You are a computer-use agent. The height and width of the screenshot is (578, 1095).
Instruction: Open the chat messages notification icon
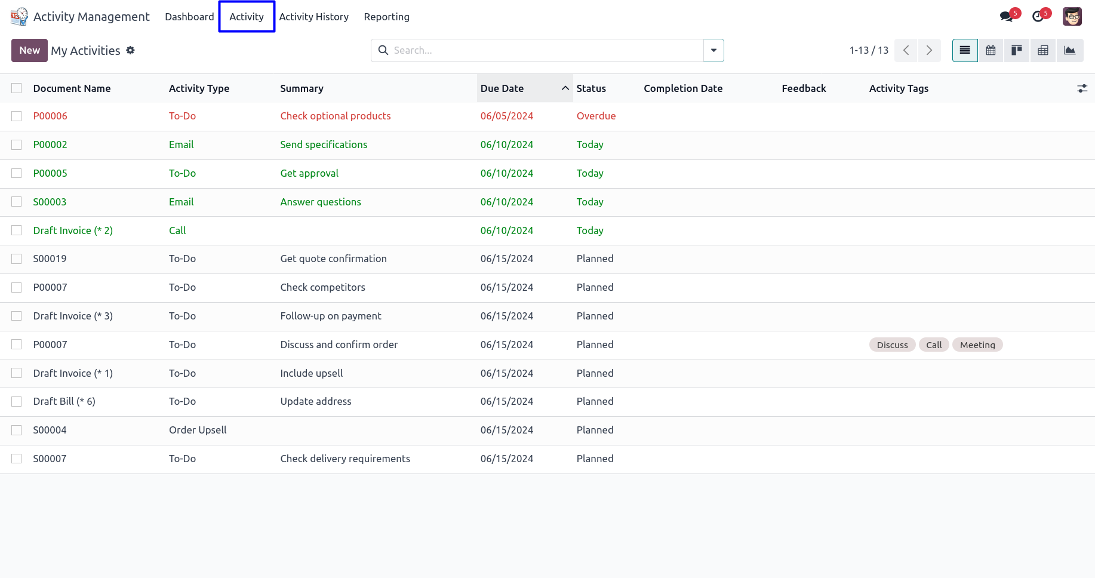1007,17
